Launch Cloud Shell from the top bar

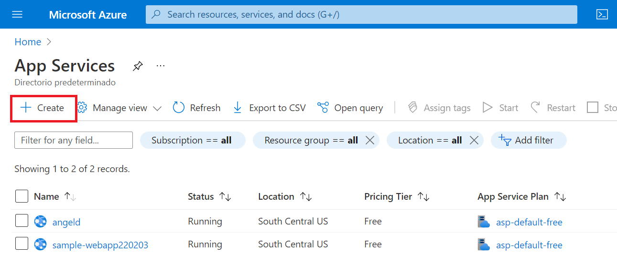pyautogui.click(x=602, y=14)
